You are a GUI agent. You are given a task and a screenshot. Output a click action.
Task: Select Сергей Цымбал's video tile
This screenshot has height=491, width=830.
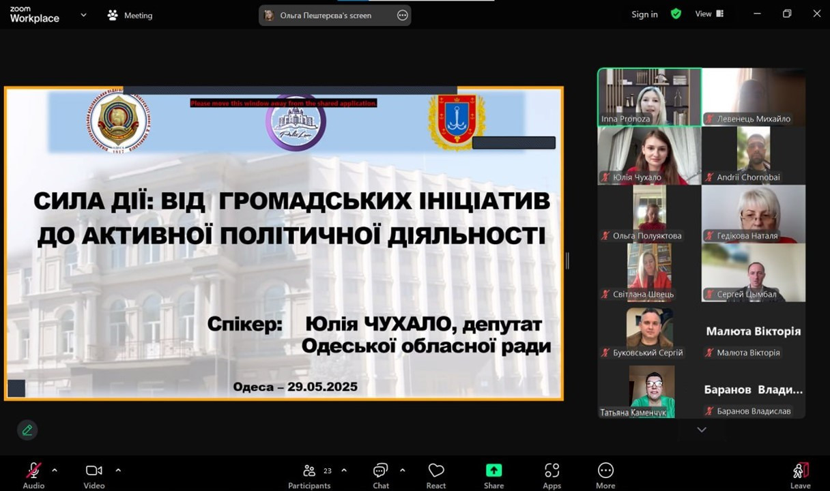tap(754, 273)
